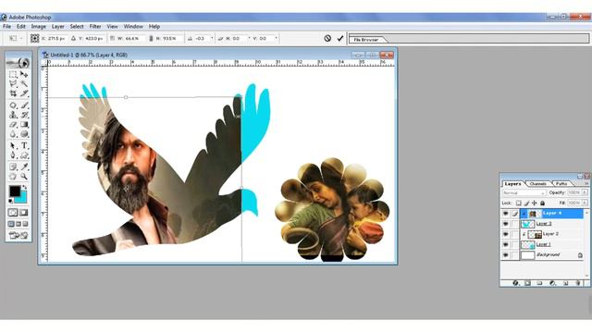Click the add layer mask icon
This screenshot has height=333, width=592.
click(527, 283)
